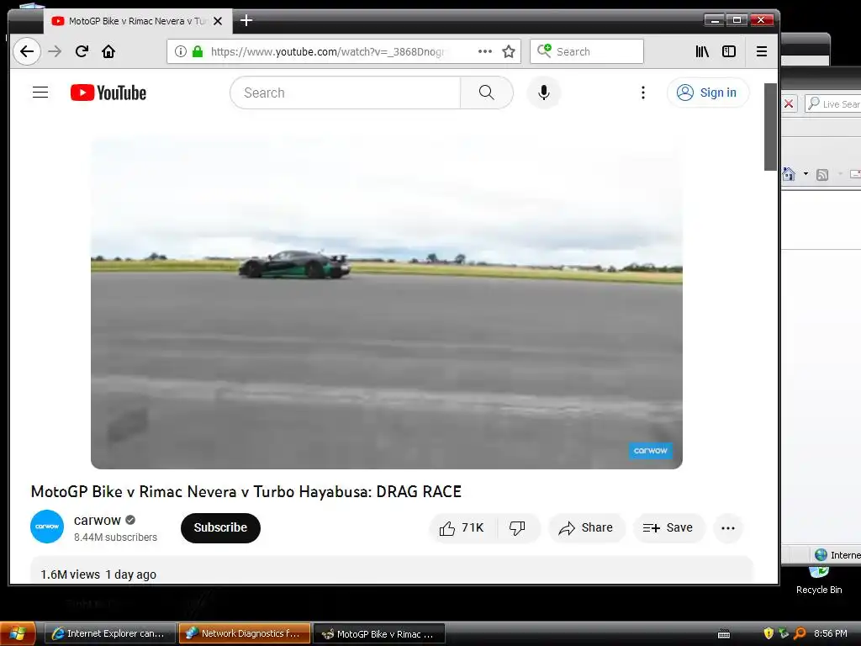Go to YouTube home via logo
The image size is (861, 646).
coord(108,93)
